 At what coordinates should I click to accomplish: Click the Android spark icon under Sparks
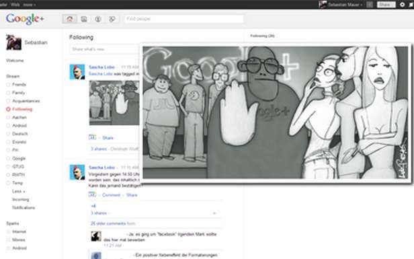(9, 248)
